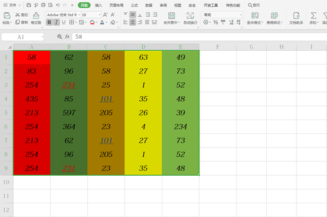Copy the selection with 复制
327x217 pixels.
[x=21, y=22]
